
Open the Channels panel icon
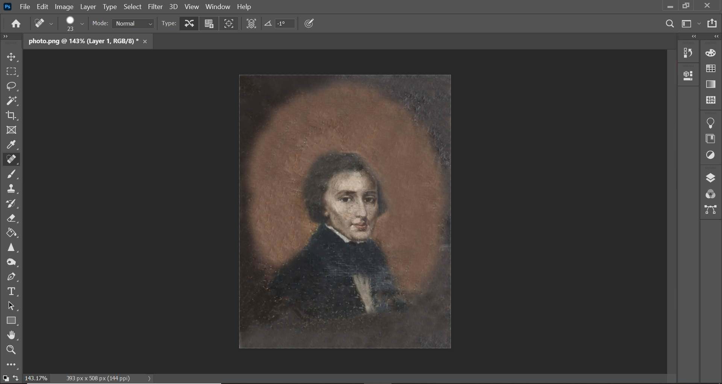pos(711,194)
